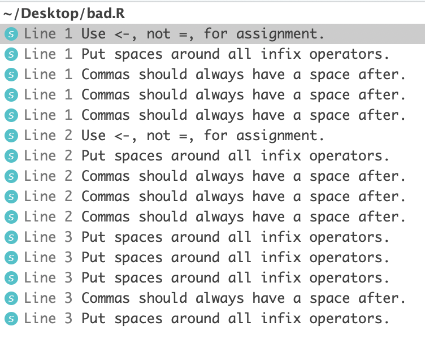The height and width of the screenshot is (339, 425).
Task: Click style icon of last Line 3 infix warning
Action: [11, 319]
